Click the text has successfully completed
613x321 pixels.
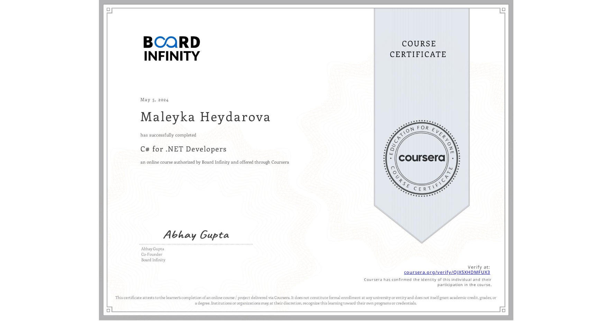coord(168,135)
